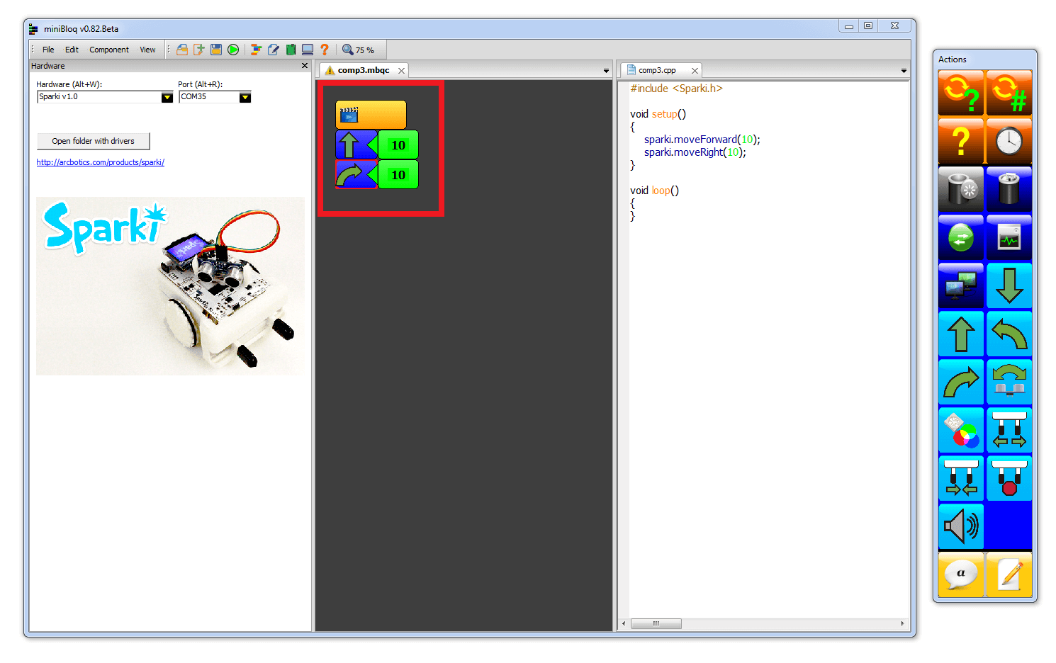The height and width of the screenshot is (663, 1056).
Task: Open the Component menu
Action: tap(109, 50)
